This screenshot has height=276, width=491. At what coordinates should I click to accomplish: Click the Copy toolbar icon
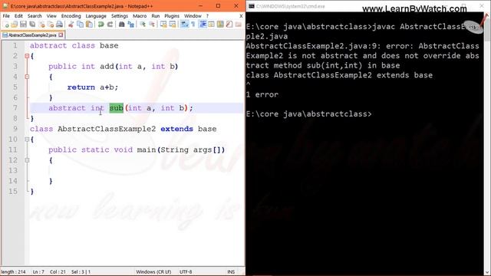pyautogui.click(x=80, y=25)
